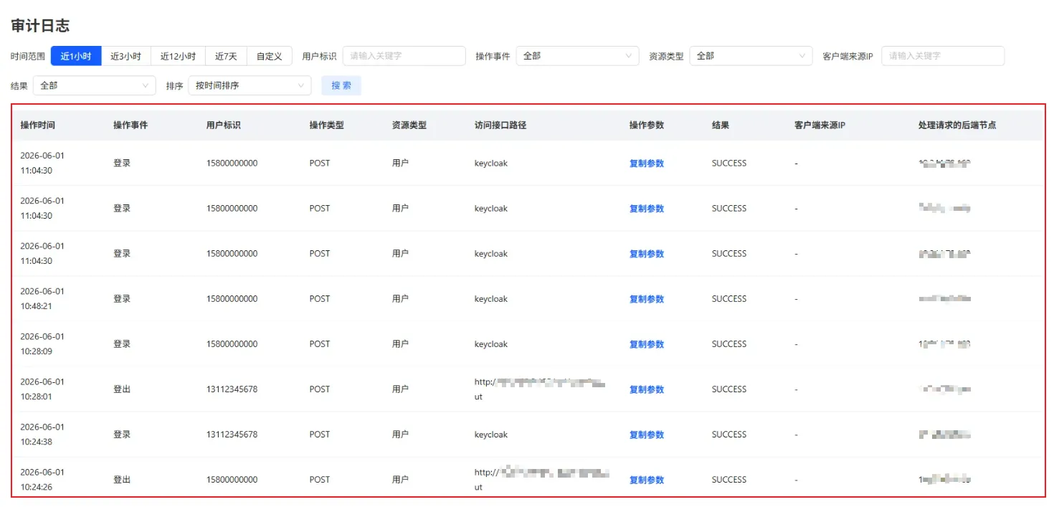Click 登录 in the 10:28:09 row
Image resolution: width=1054 pixels, height=507 pixels.
[x=122, y=344]
